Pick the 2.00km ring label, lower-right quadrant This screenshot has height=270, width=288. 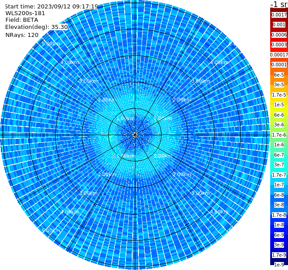[182, 174]
